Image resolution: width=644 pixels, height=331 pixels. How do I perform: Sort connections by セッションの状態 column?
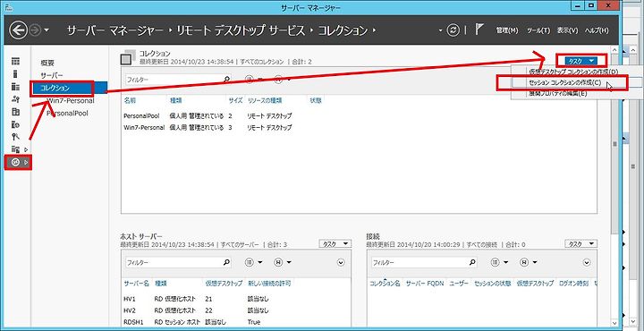click(493, 284)
